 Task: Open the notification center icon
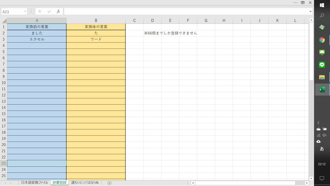pos(322,179)
